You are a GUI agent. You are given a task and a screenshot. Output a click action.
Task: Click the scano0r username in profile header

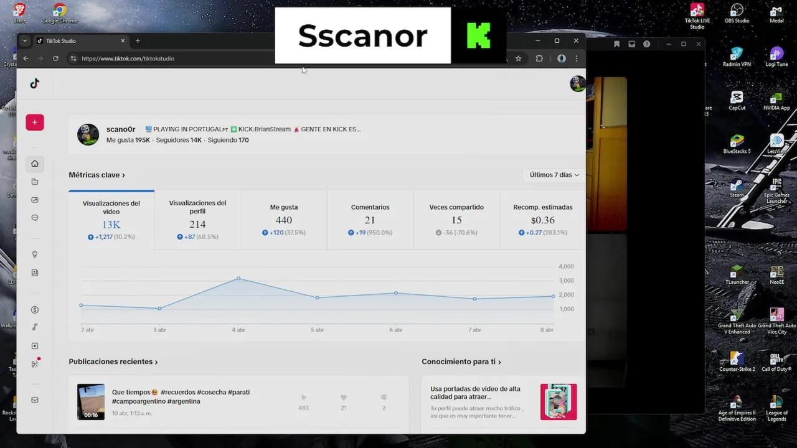(x=121, y=129)
